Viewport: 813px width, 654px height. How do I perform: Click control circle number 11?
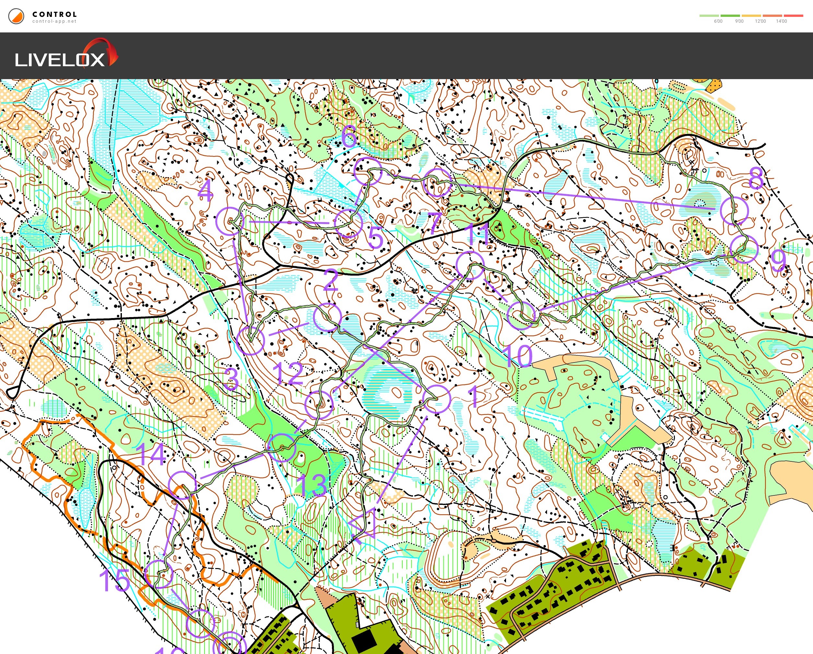(470, 266)
